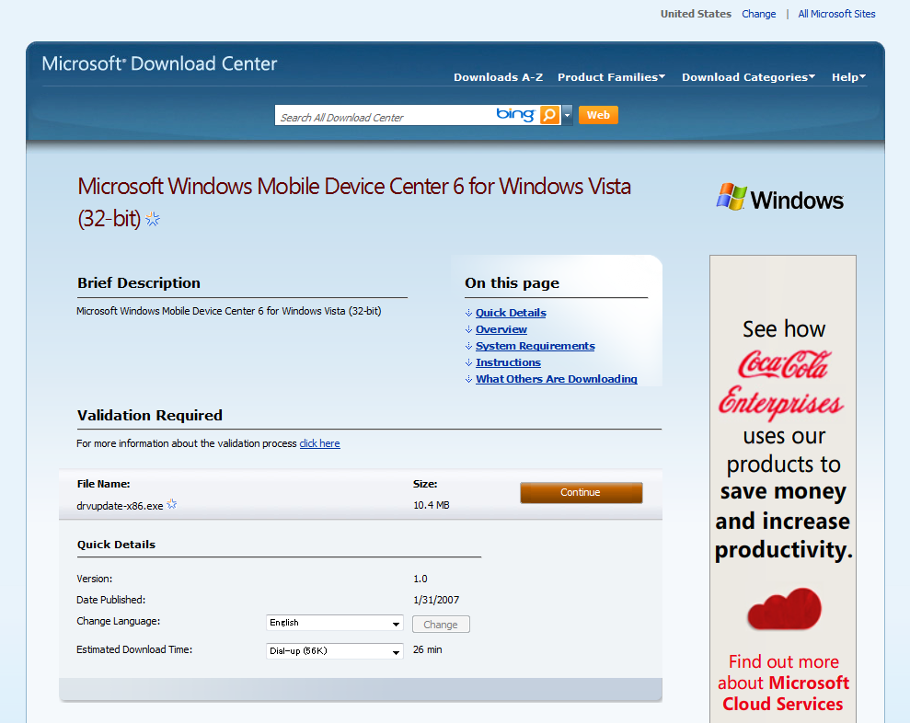
Task: Open All Microsoft Sites link
Action: point(836,14)
